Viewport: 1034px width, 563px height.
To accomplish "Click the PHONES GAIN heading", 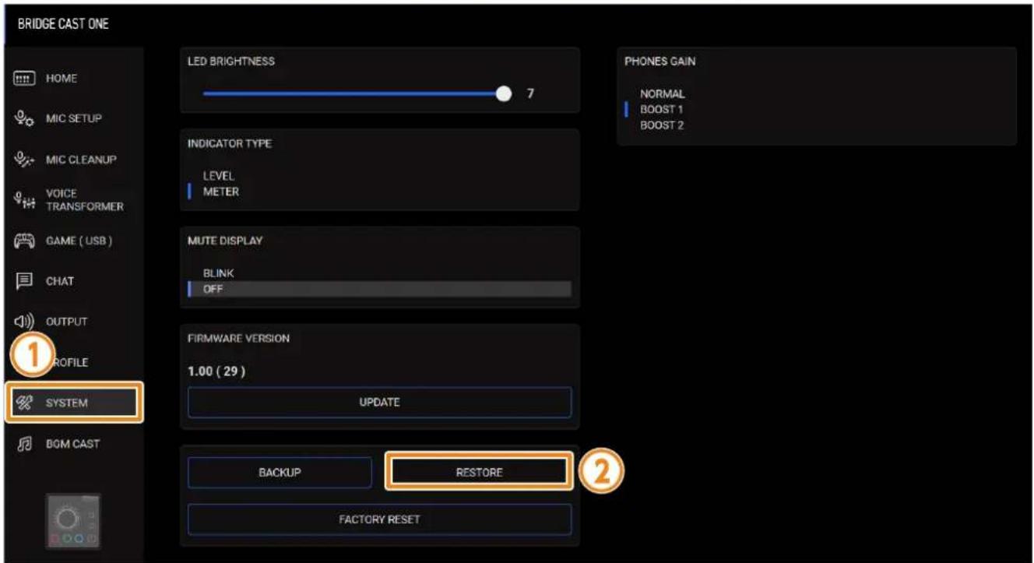I will click(x=660, y=62).
